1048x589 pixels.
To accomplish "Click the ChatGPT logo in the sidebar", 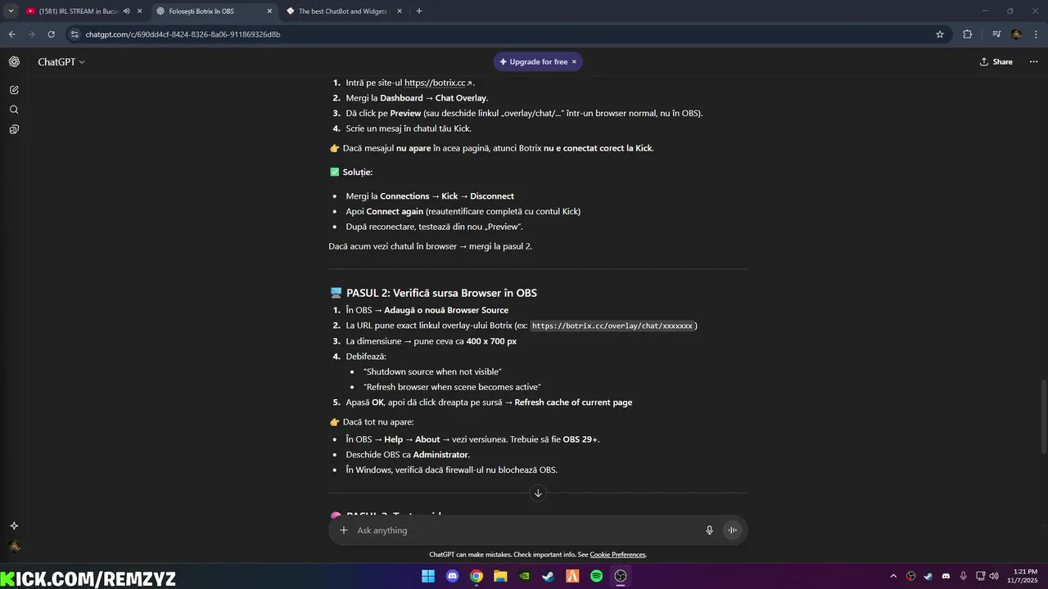I will [14, 62].
